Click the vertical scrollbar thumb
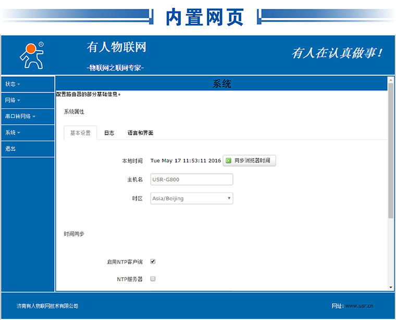The width and height of the screenshot is (396, 320). (x=390, y=151)
